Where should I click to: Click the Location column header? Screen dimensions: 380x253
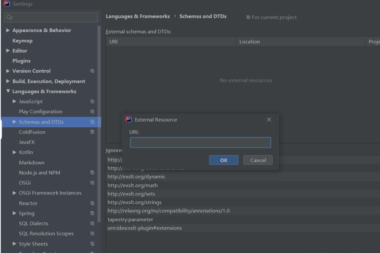tap(301, 42)
